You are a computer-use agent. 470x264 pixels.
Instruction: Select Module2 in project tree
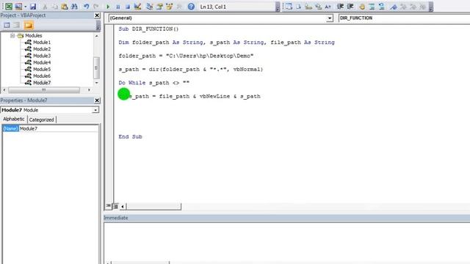coord(42,49)
